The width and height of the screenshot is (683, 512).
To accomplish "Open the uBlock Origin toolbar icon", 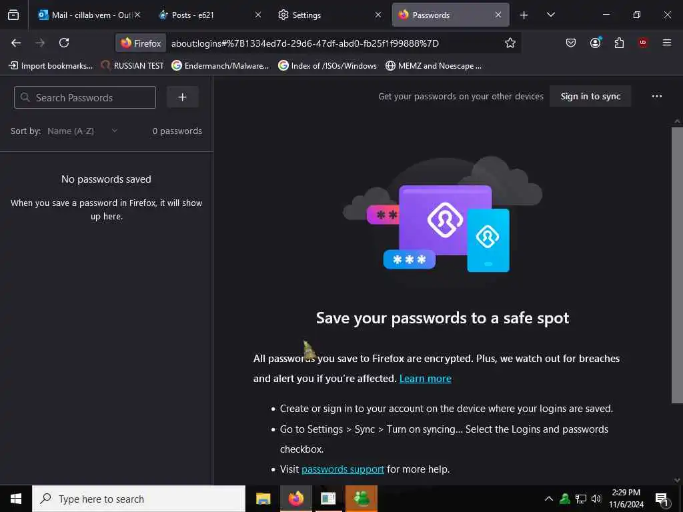I will [x=643, y=43].
